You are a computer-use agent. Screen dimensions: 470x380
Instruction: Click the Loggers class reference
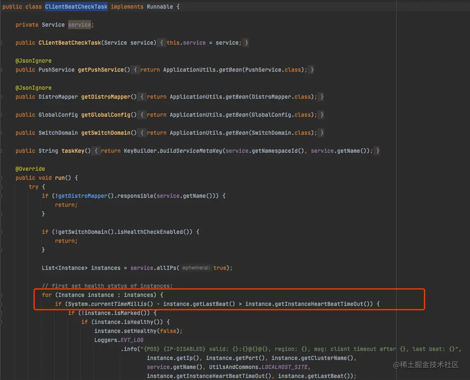coord(106,340)
